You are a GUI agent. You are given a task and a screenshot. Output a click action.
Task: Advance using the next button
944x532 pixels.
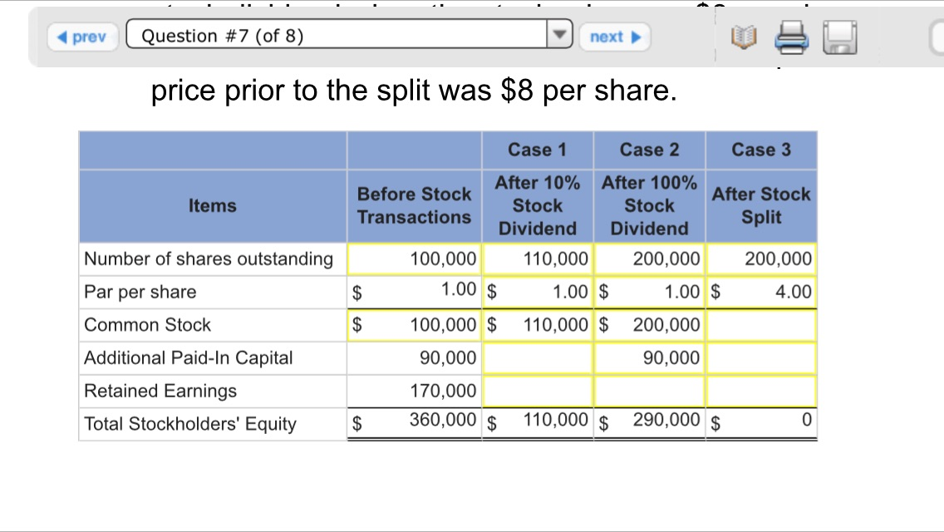pyautogui.click(x=615, y=37)
